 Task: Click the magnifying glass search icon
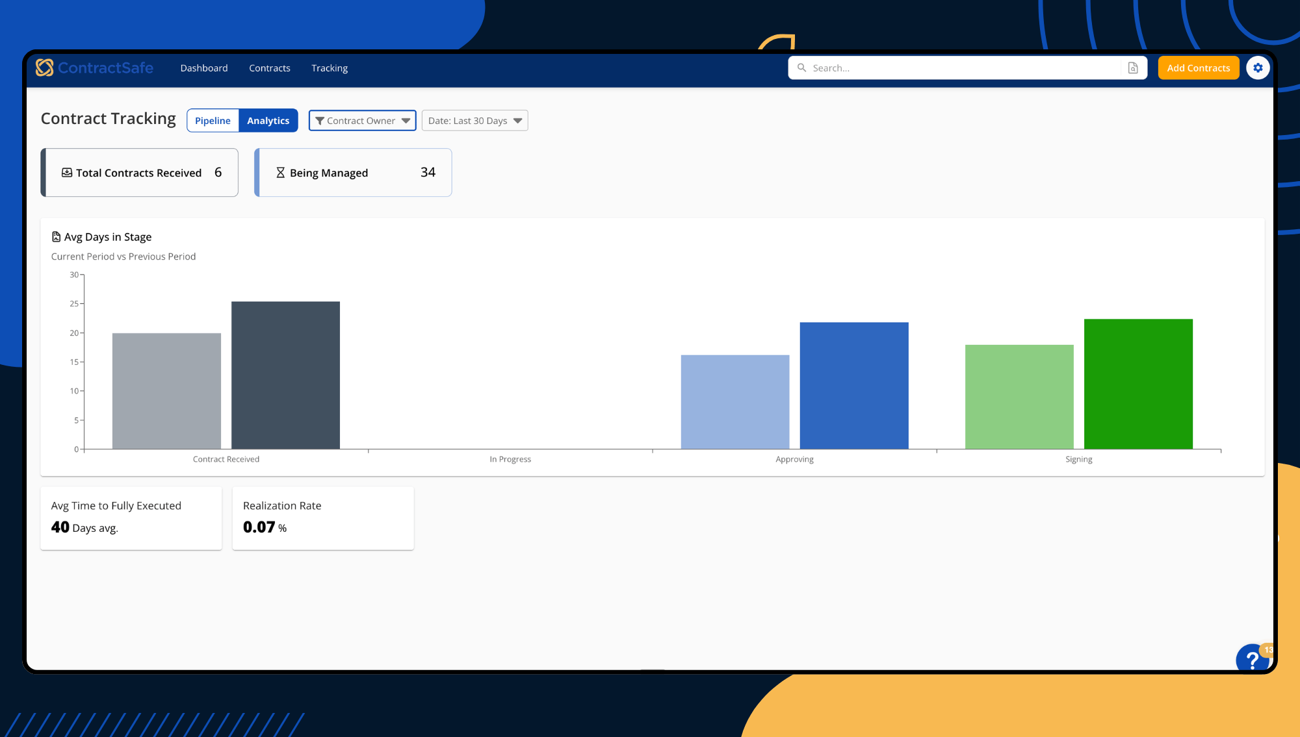[801, 68]
